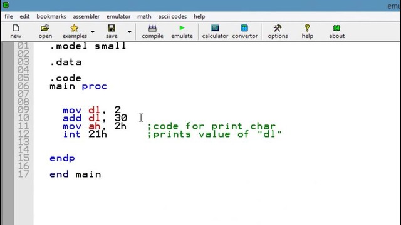Click the ";code for print char" comment
401x225 pixels.
click(212, 126)
